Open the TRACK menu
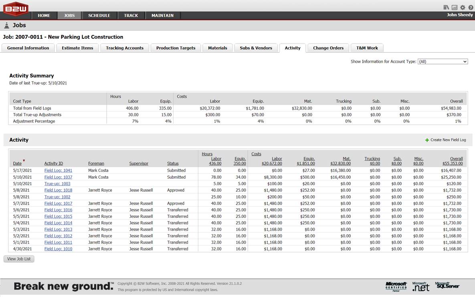 point(131,16)
